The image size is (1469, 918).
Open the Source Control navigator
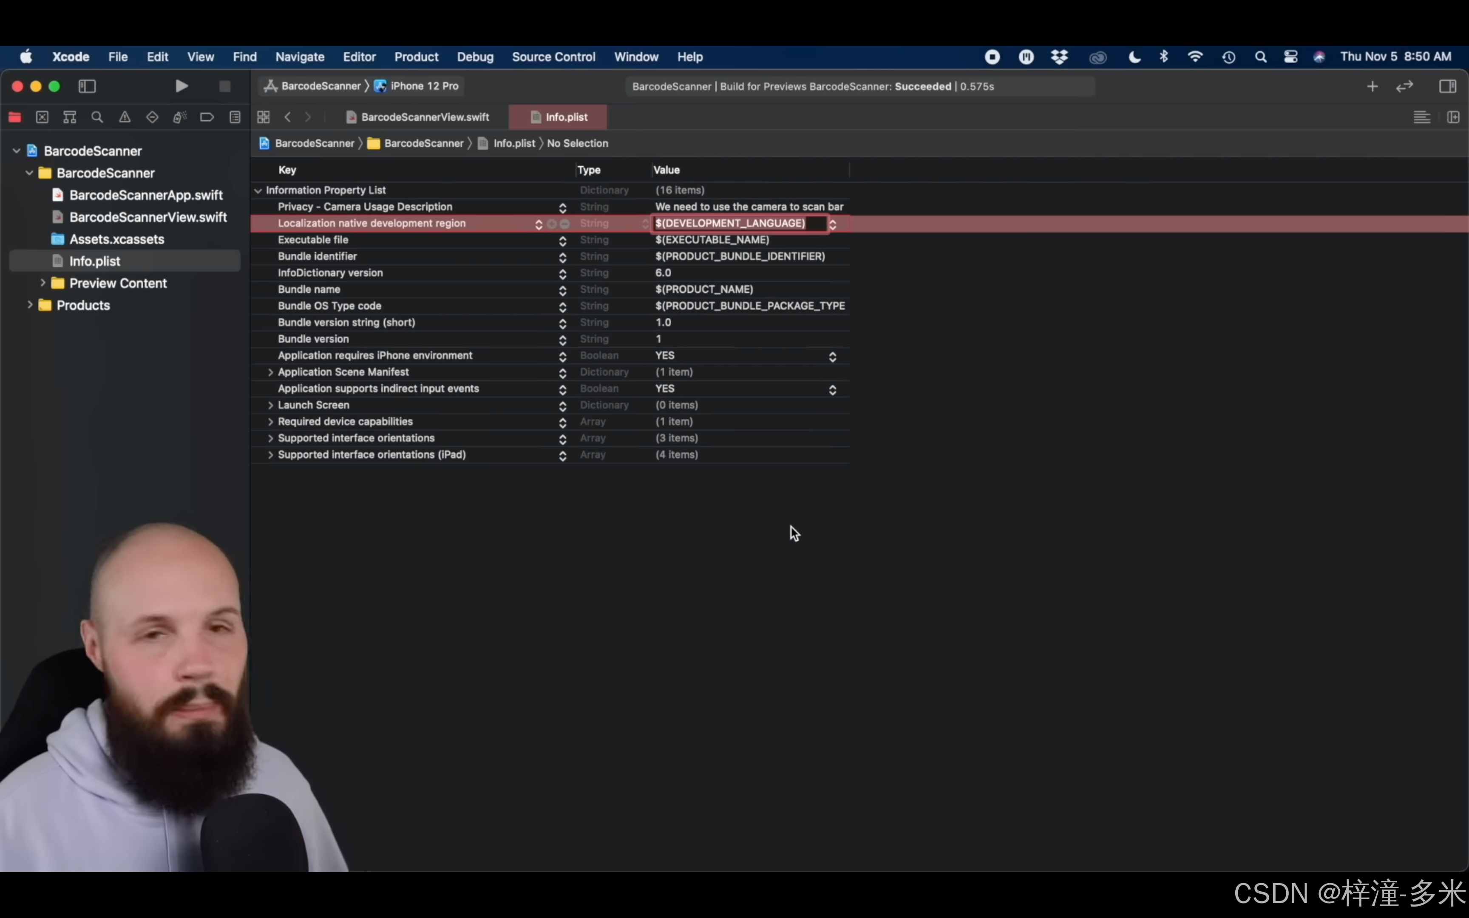[42, 117]
